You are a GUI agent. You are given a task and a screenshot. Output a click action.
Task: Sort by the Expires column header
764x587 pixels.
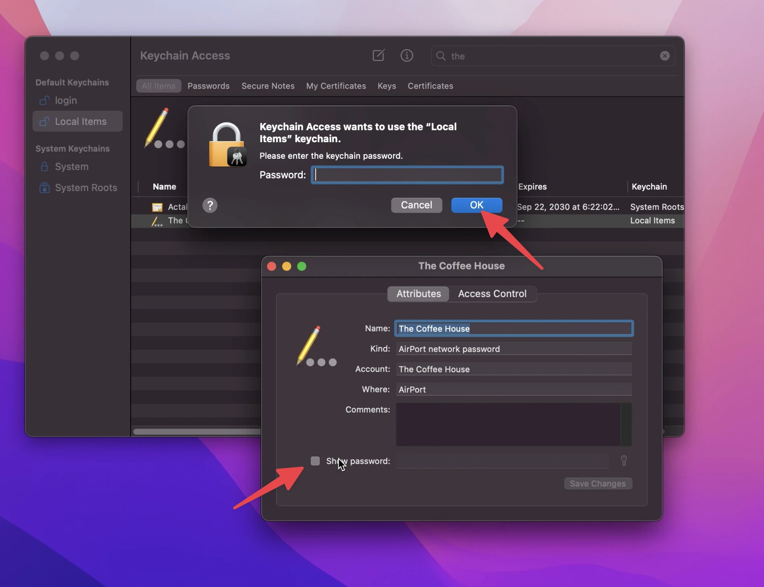[532, 187]
